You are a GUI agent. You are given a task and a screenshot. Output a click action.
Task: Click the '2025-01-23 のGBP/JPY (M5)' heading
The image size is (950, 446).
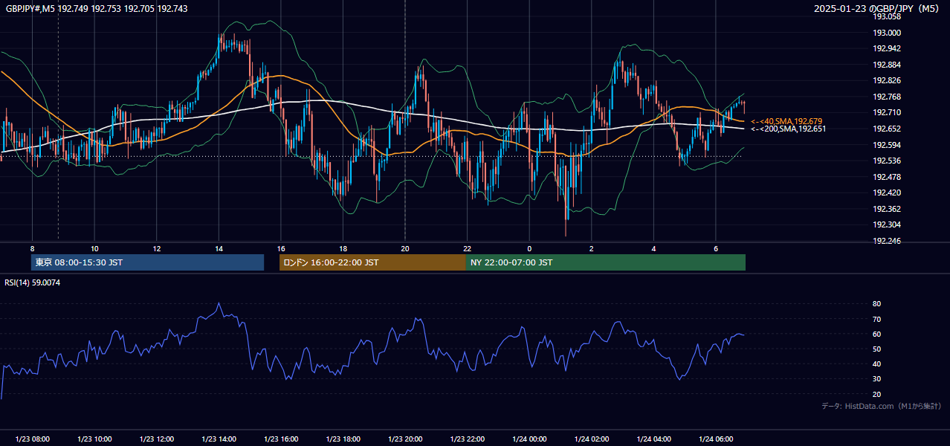877,8
